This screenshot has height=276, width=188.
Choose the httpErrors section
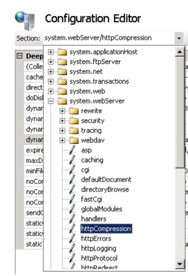pyautogui.click(x=96, y=239)
